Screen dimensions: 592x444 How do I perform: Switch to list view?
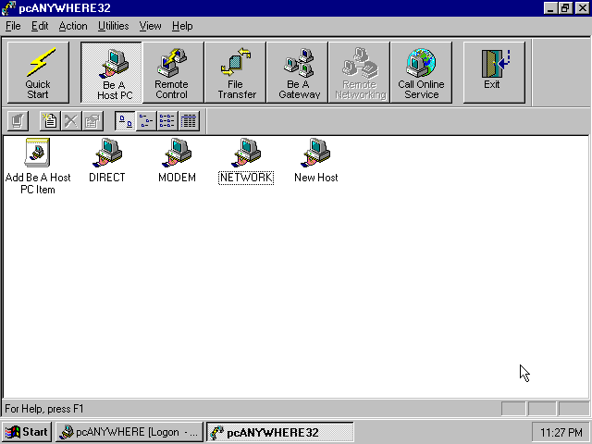167,121
